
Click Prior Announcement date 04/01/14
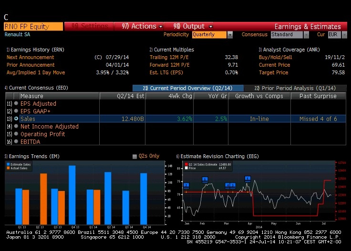(117, 65)
